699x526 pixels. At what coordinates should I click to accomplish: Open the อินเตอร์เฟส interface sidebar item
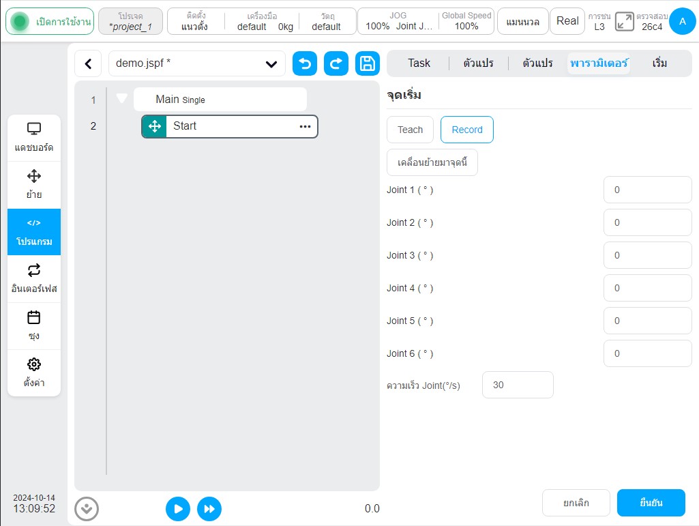34,279
